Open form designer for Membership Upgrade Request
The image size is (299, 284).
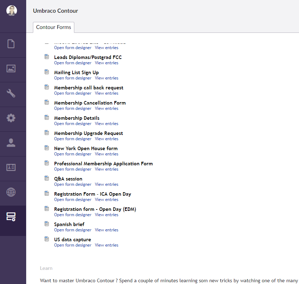click(73, 139)
